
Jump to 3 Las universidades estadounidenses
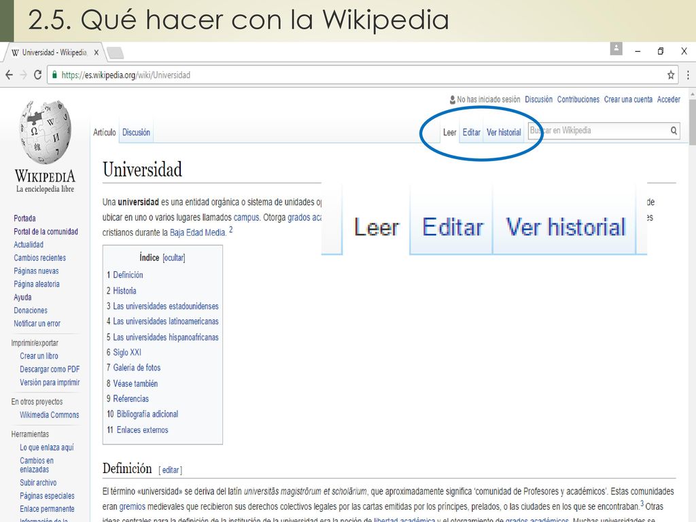[162, 307]
